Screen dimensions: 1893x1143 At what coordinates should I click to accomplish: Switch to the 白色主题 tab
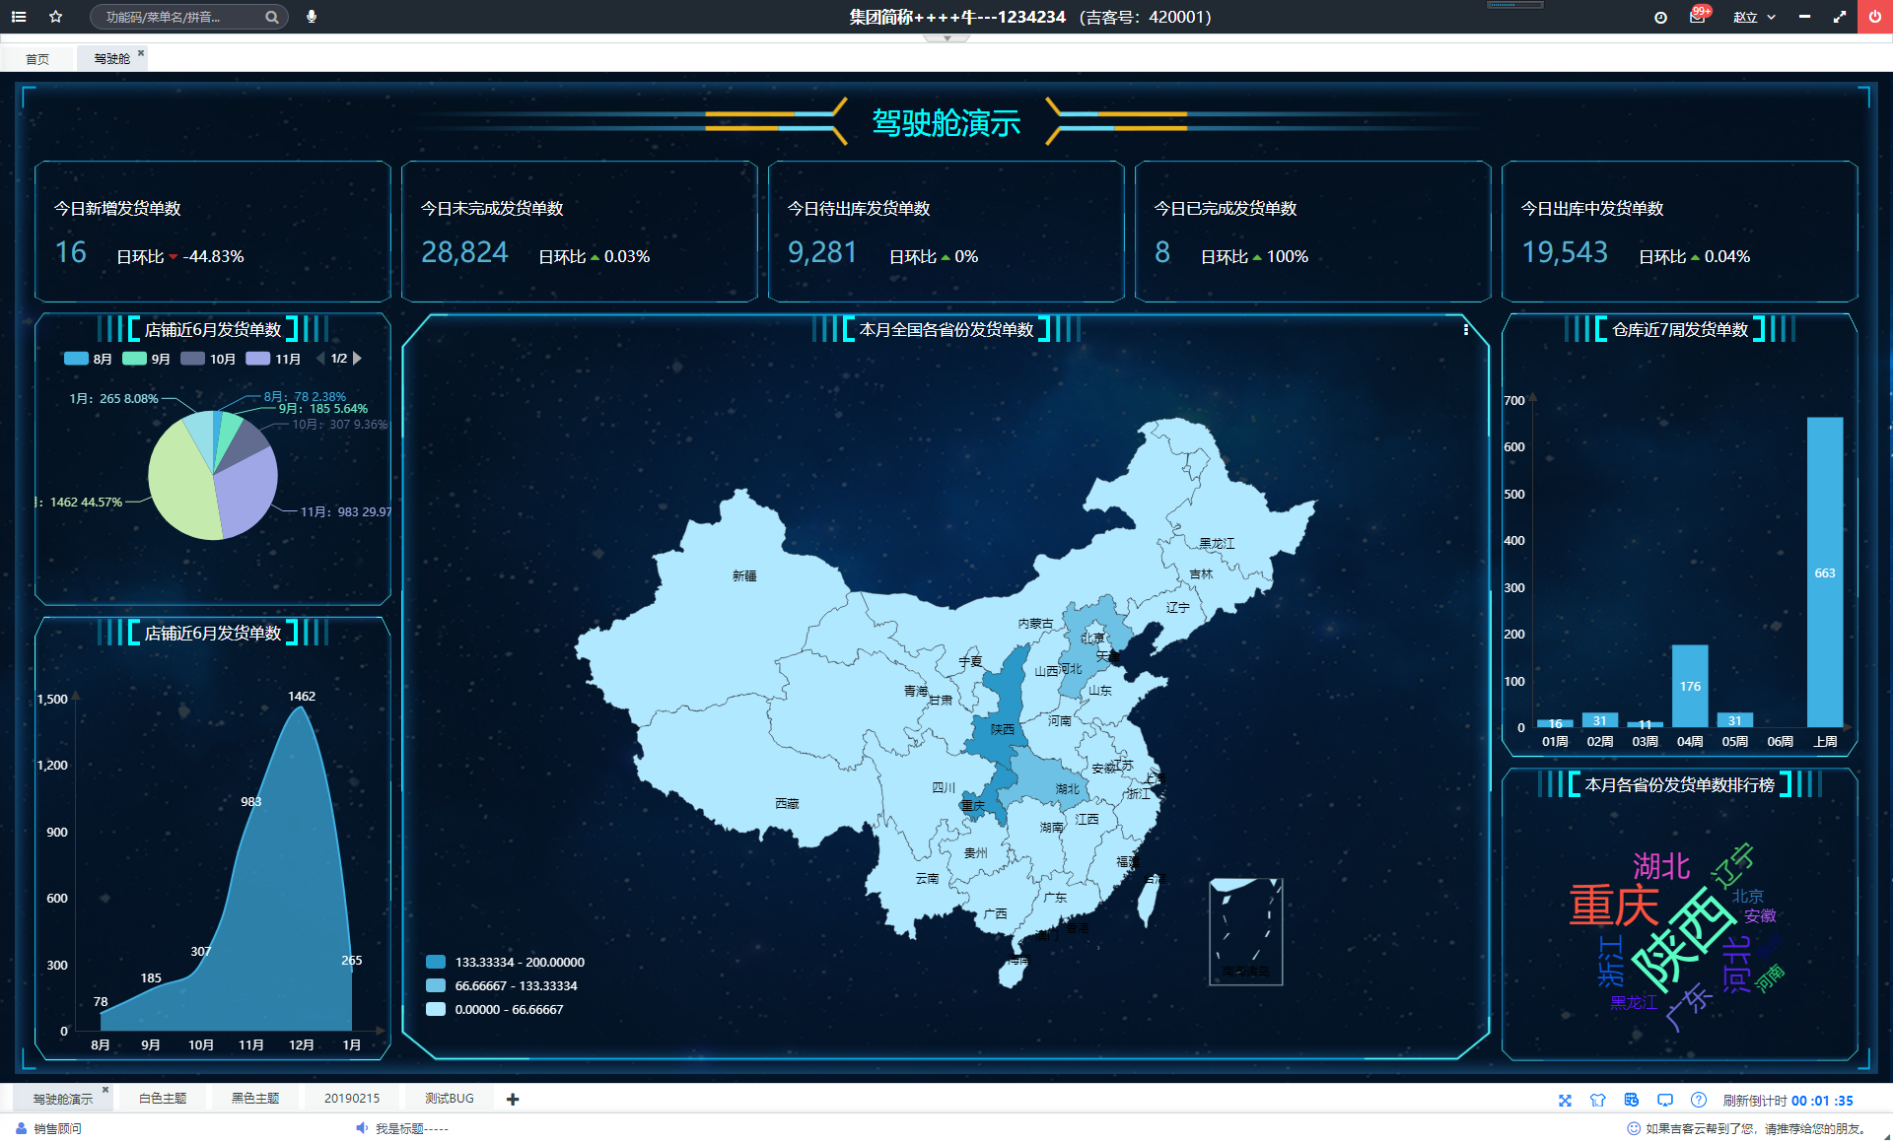pyautogui.click(x=163, y=1099)
